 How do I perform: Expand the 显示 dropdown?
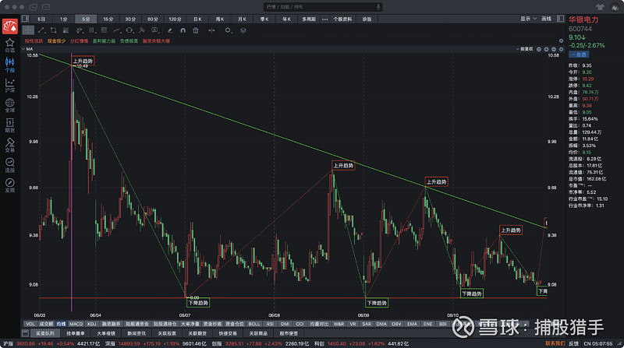click(528, 18)
